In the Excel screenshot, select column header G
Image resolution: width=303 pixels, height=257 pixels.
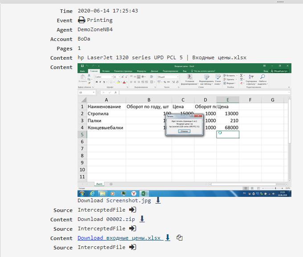click(272, 100)
